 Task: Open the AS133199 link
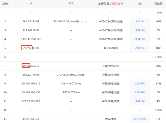140,119
